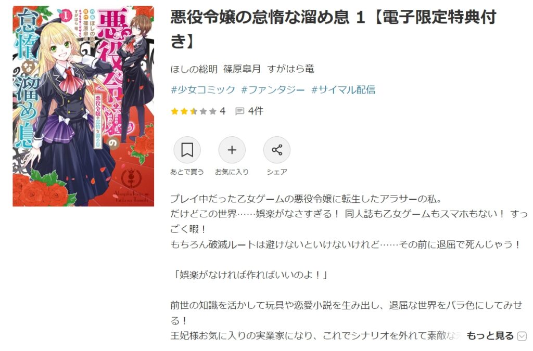The image size is (533, 351).
Task: Click the bookmark icon to buy later
Action: [187, 150]
